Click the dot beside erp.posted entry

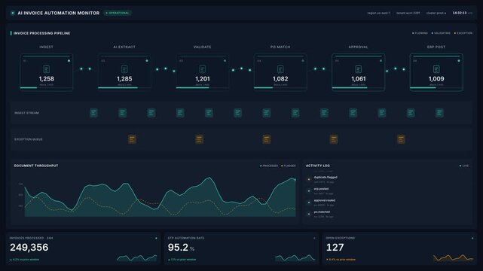click(x=309, y=191)
